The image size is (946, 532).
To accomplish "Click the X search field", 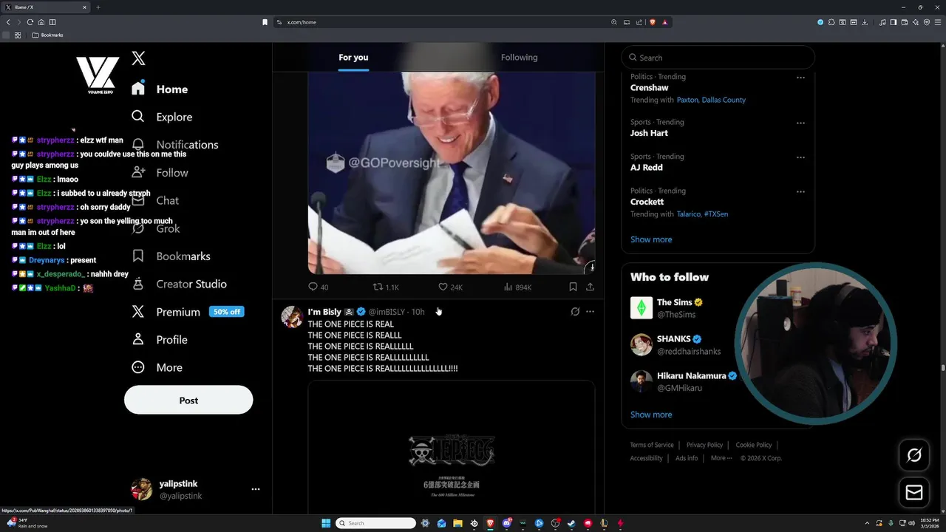I will [718, 58].
